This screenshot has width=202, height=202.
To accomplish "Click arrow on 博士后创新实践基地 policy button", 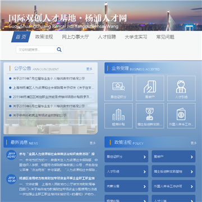I will [x=191, y=172].
